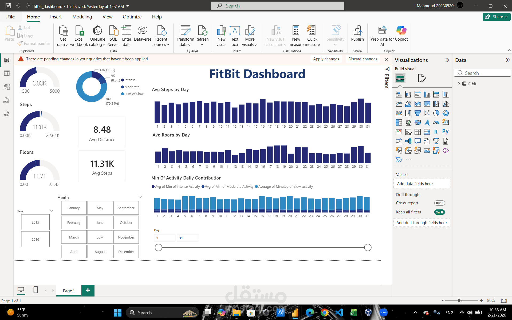Open the Windows Start menu
The width and height of the screenshot is (512, 320).
point(117,313)
